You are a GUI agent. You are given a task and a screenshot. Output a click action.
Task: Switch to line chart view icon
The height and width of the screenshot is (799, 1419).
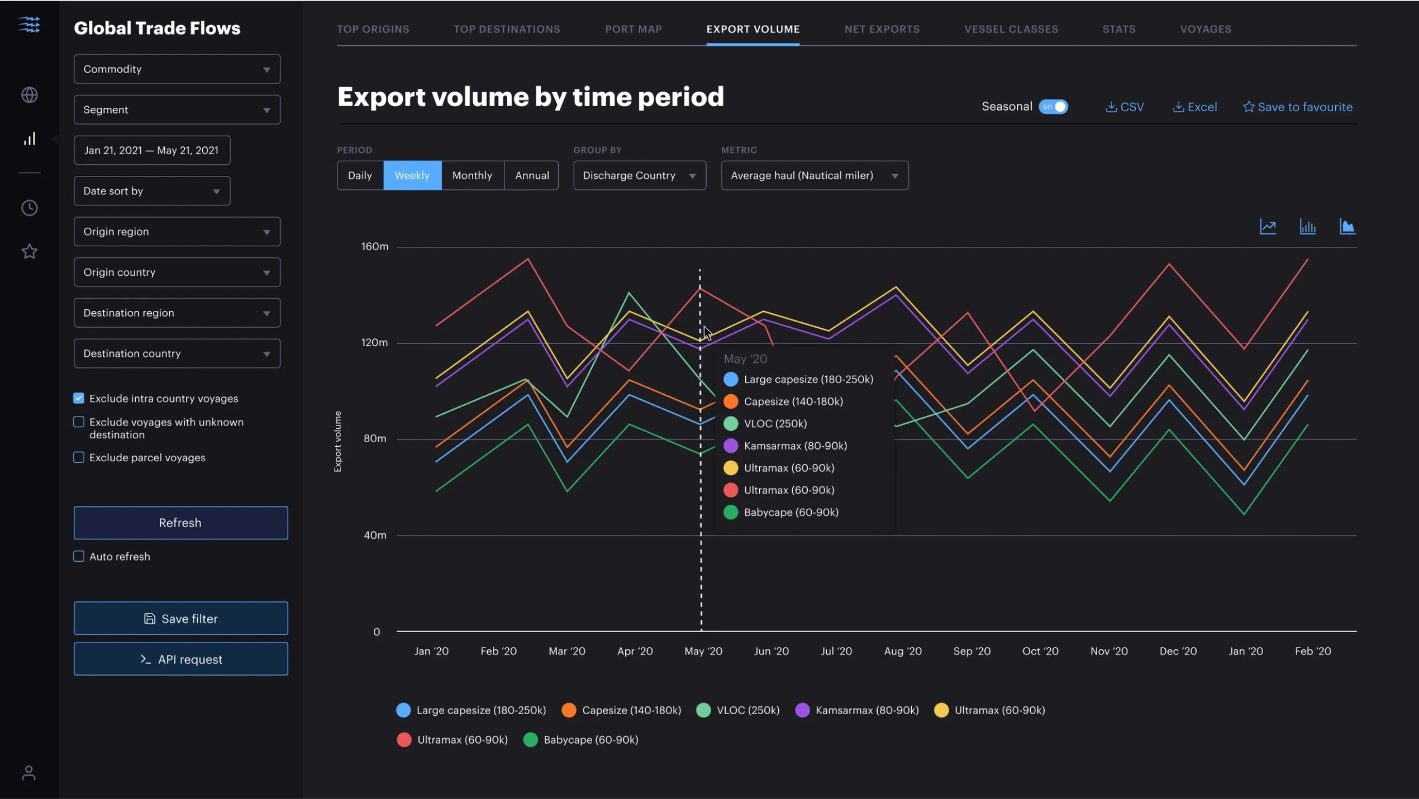pos(1268,227)
